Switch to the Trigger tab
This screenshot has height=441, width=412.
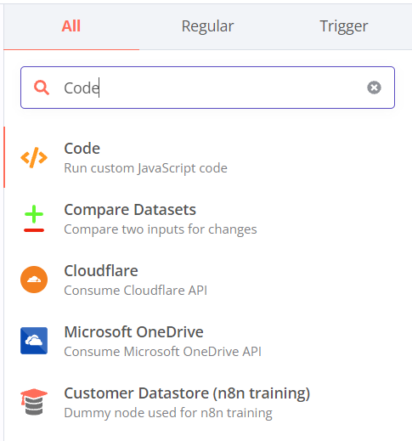(343, 26)
